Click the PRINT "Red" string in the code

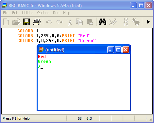(84, 36)
